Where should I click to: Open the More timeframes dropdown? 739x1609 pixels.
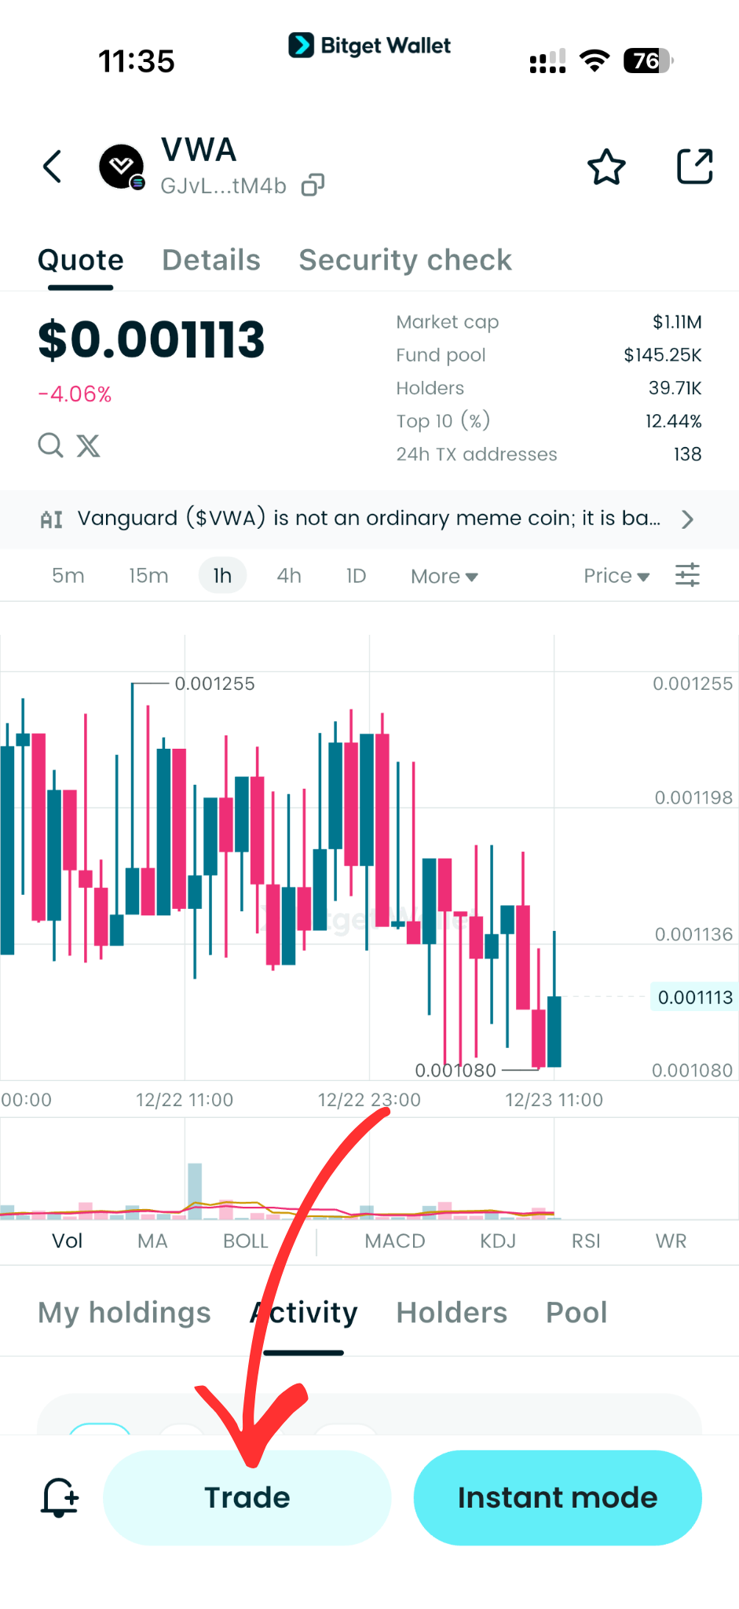pos(443,575)
